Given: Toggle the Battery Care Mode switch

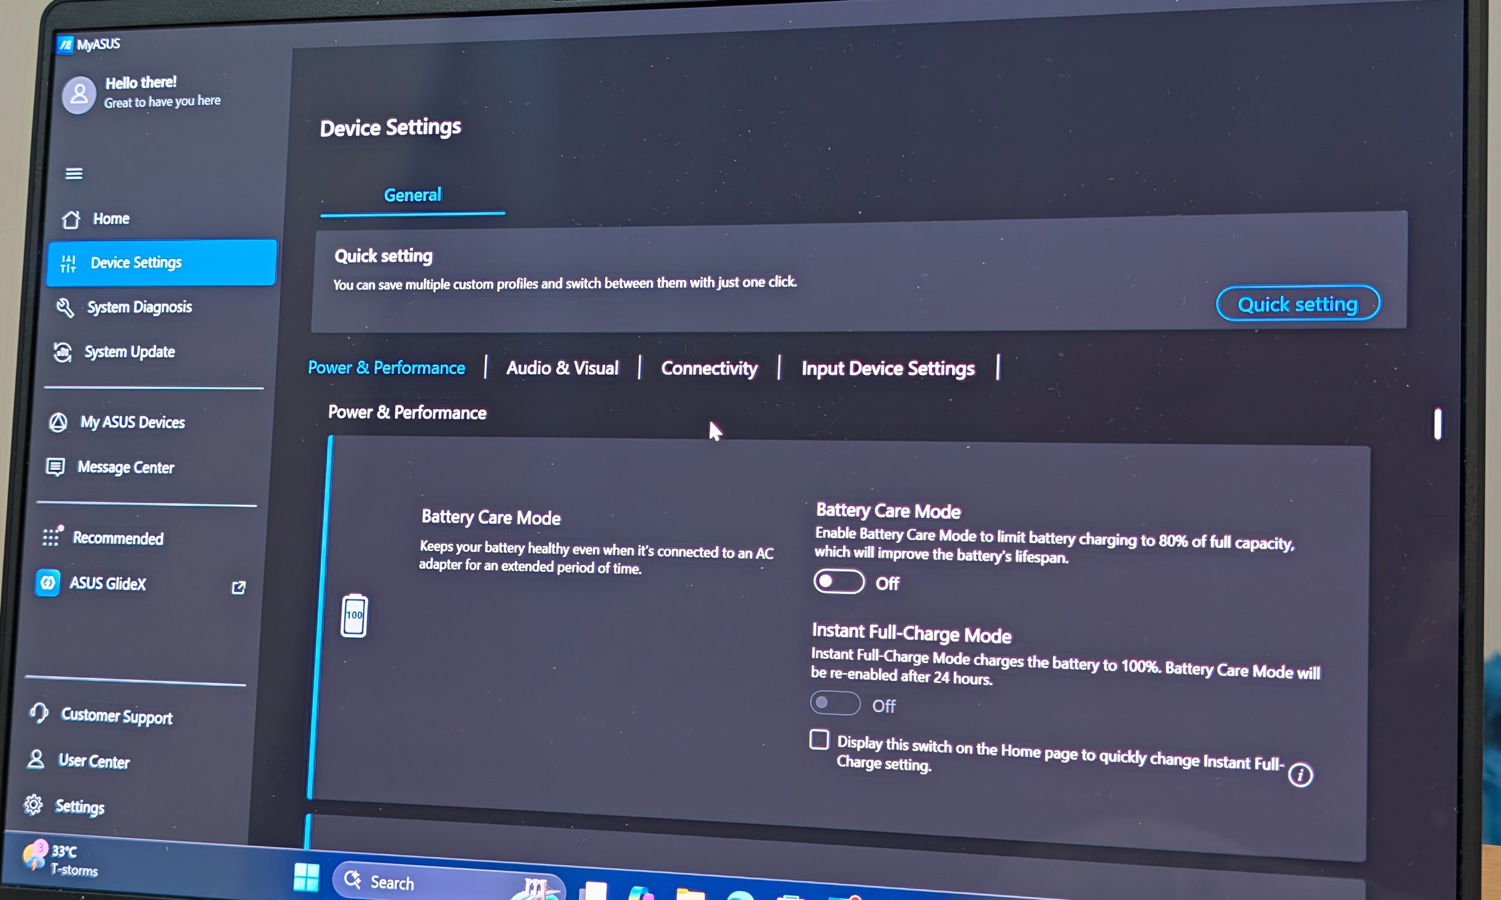Looking at the screenshot, I should 839,581.
